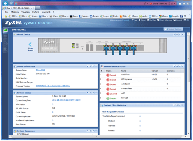Open the Dashboard icon in left sidebar

pos(5,30)
